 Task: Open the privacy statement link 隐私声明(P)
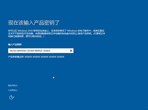click(13, 86)
